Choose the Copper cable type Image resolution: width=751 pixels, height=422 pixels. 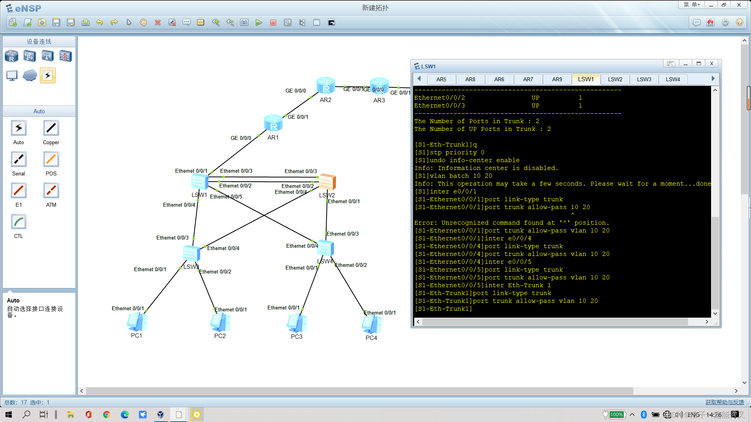[x=51, y=128]
